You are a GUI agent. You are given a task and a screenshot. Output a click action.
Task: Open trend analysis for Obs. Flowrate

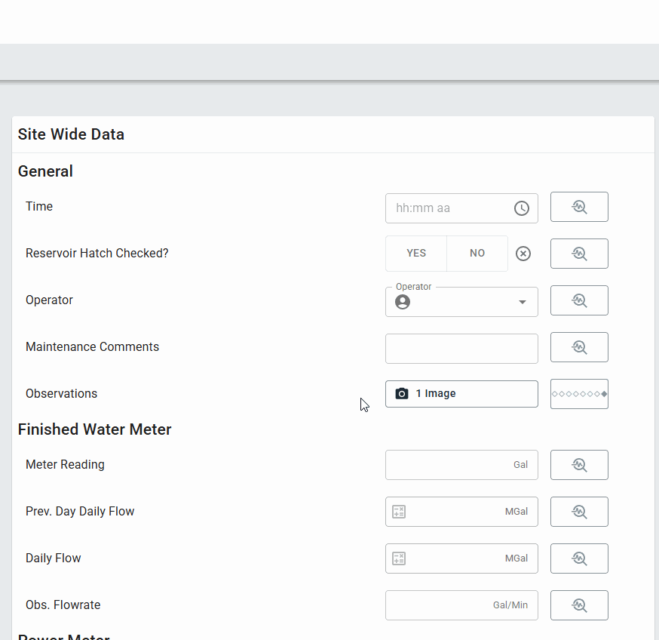point(579,605)
